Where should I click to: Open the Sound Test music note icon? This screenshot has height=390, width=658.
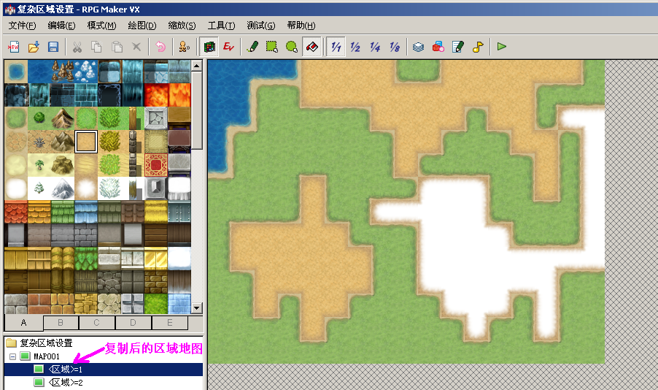[478, 47]
